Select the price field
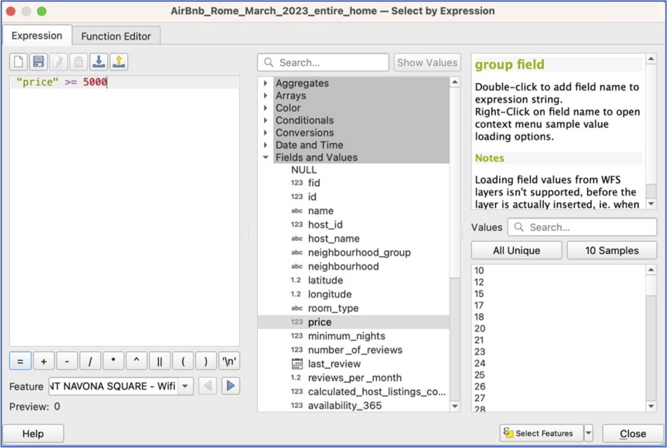Image resolution: width=668 pixels, height=448 pixels. [x=354, y=322]
